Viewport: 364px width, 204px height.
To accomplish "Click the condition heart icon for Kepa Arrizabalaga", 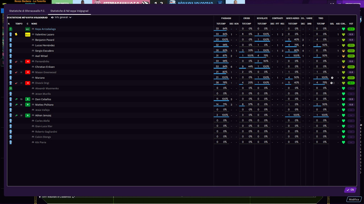I will (344, 29).
